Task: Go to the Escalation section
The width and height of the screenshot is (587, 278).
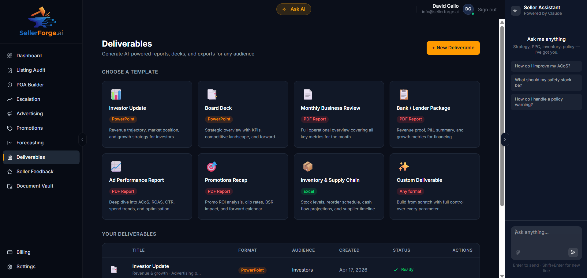Action: point(28,99)
